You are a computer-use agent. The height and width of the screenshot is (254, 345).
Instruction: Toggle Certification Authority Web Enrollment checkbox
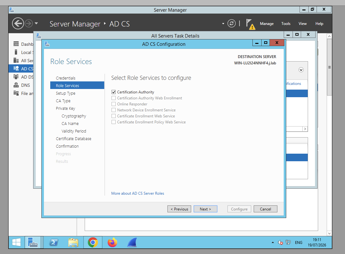pyautogui.click(x=113, y=98)
